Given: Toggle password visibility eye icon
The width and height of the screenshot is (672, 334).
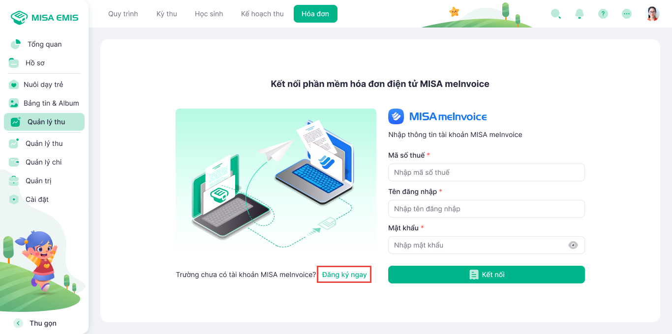Looking at the screenshot, I should (x=573, y=245).
